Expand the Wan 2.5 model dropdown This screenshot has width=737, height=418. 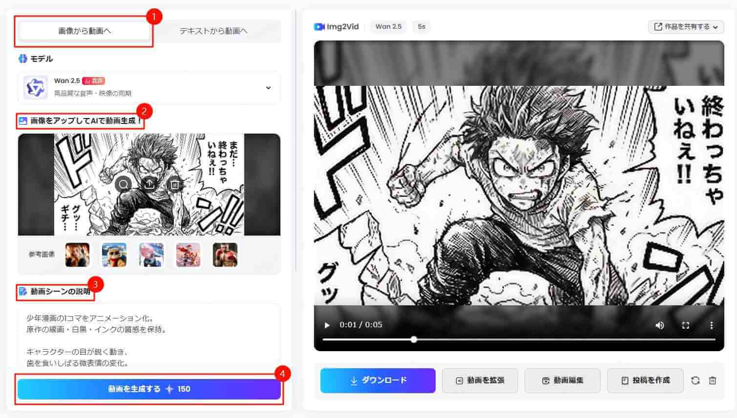[268, 88]
